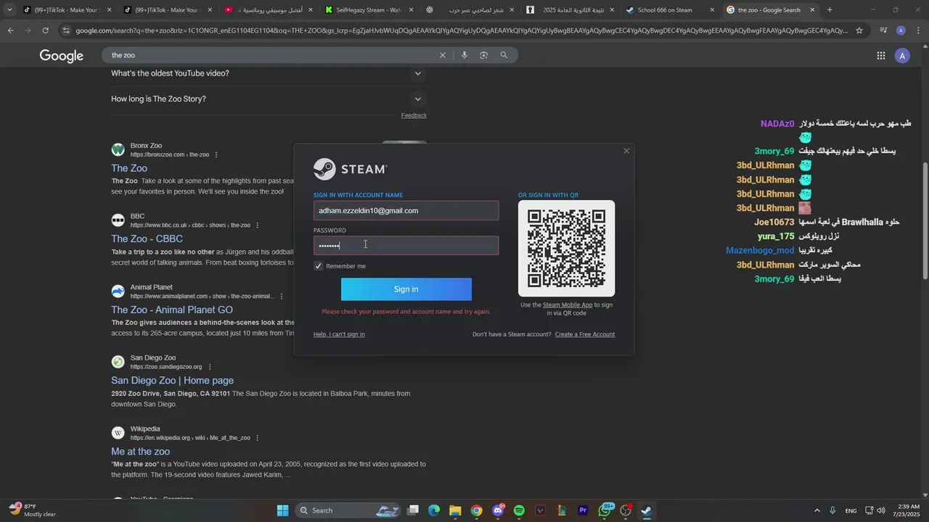Click the Google search magnifier icon

coord(504,55)
